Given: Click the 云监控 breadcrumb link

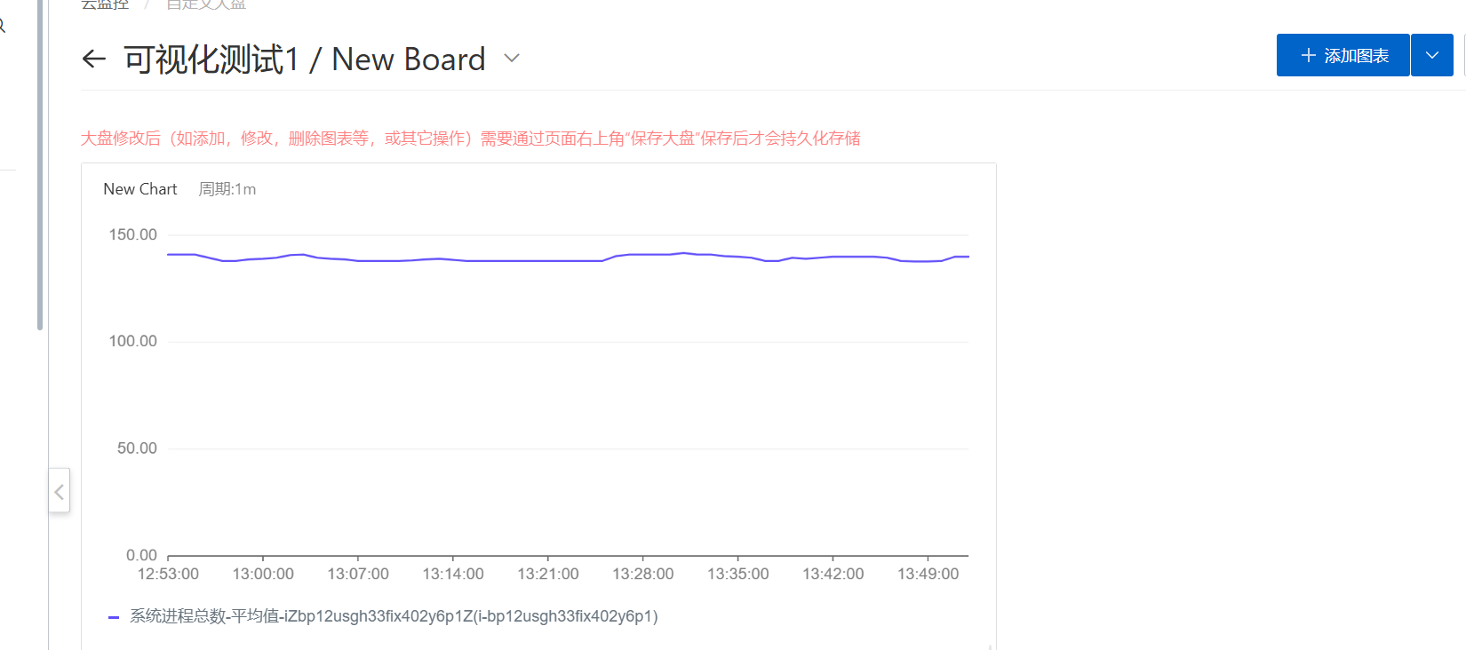Looking at the screenshot, I should click(x=105, y=4).
